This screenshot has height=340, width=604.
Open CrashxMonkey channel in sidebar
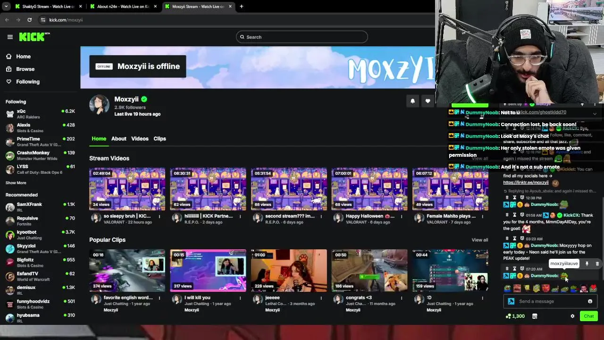click(40, 155)
